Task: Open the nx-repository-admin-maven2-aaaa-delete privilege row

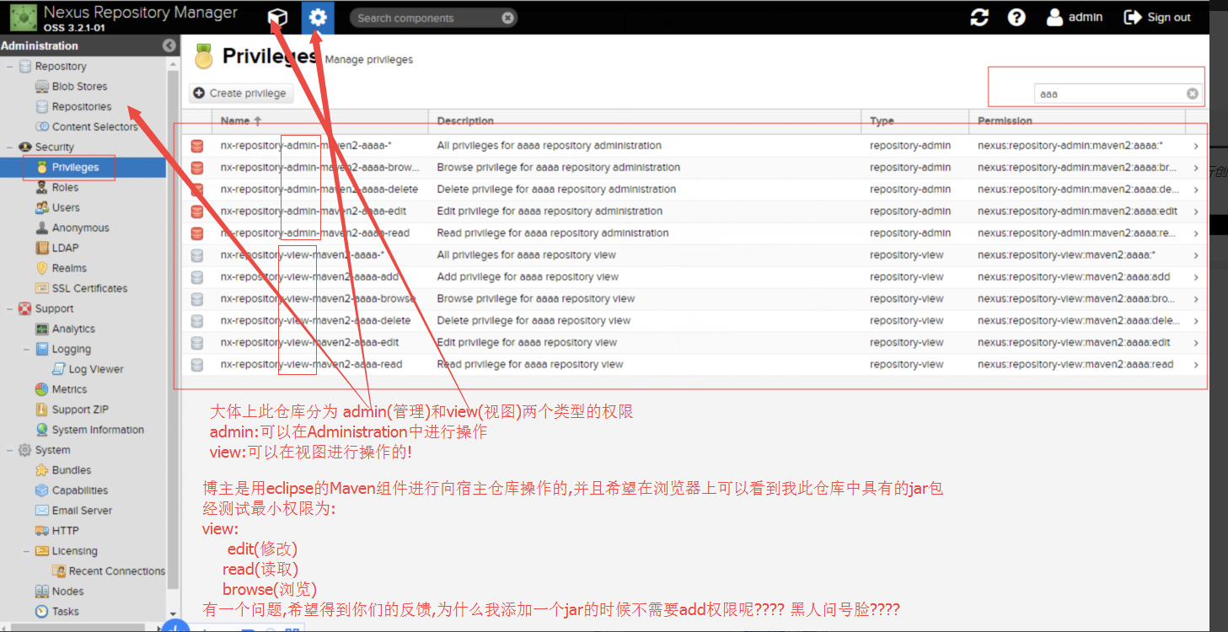Action: click(694, 190)
